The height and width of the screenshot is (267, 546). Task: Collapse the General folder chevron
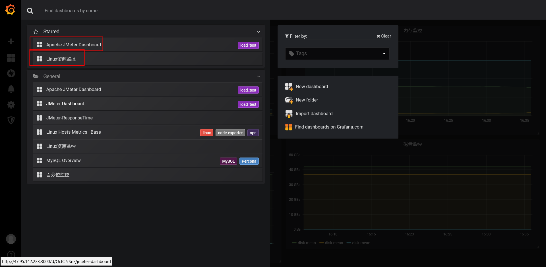click(x=258, y=76)
